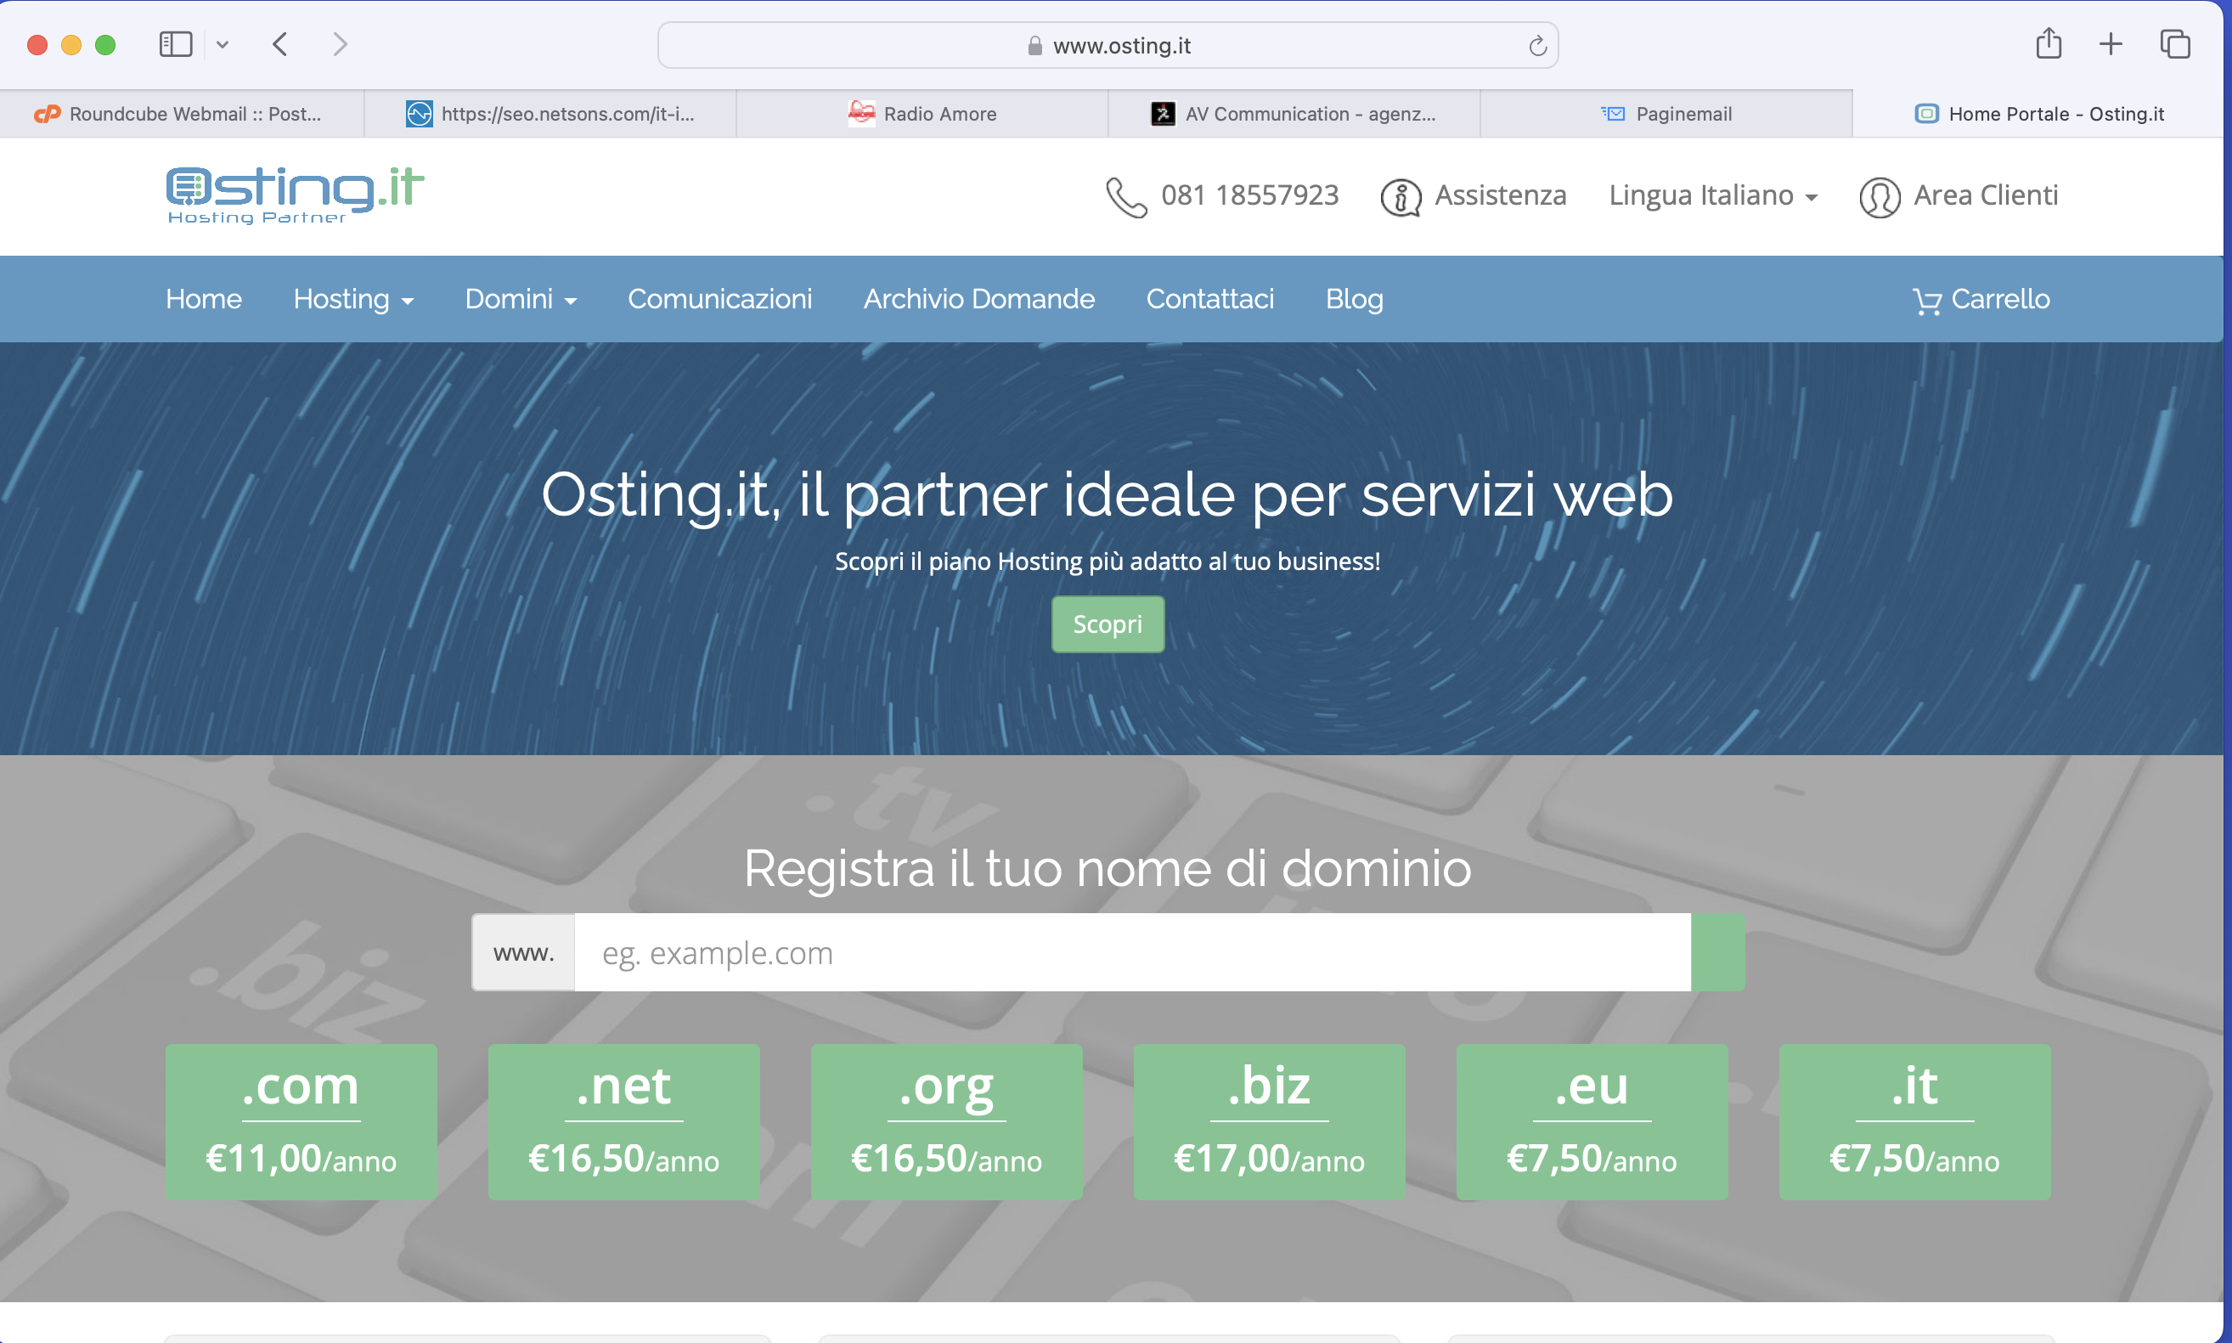Add a new tab with plus icon
This screenshot has width=2232, height=1343.
click(2110, 43)
